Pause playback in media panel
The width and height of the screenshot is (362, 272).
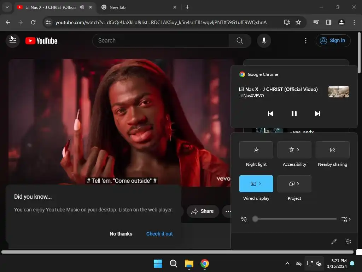[294, 114]
